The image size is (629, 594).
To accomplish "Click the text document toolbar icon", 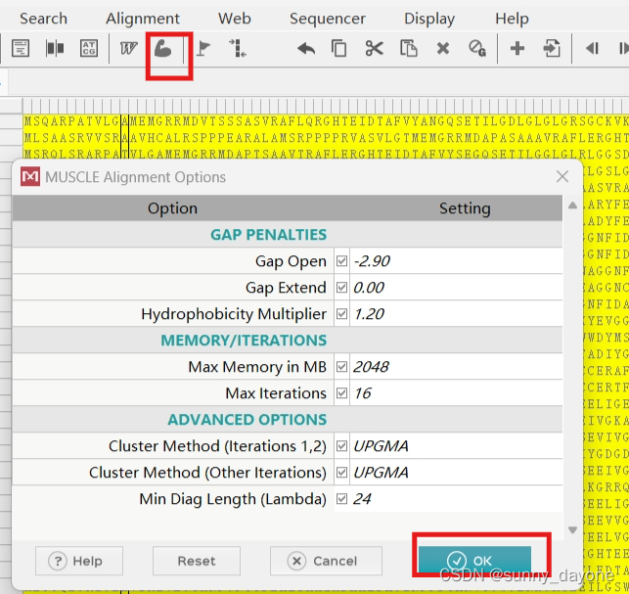I will (21, 49).
